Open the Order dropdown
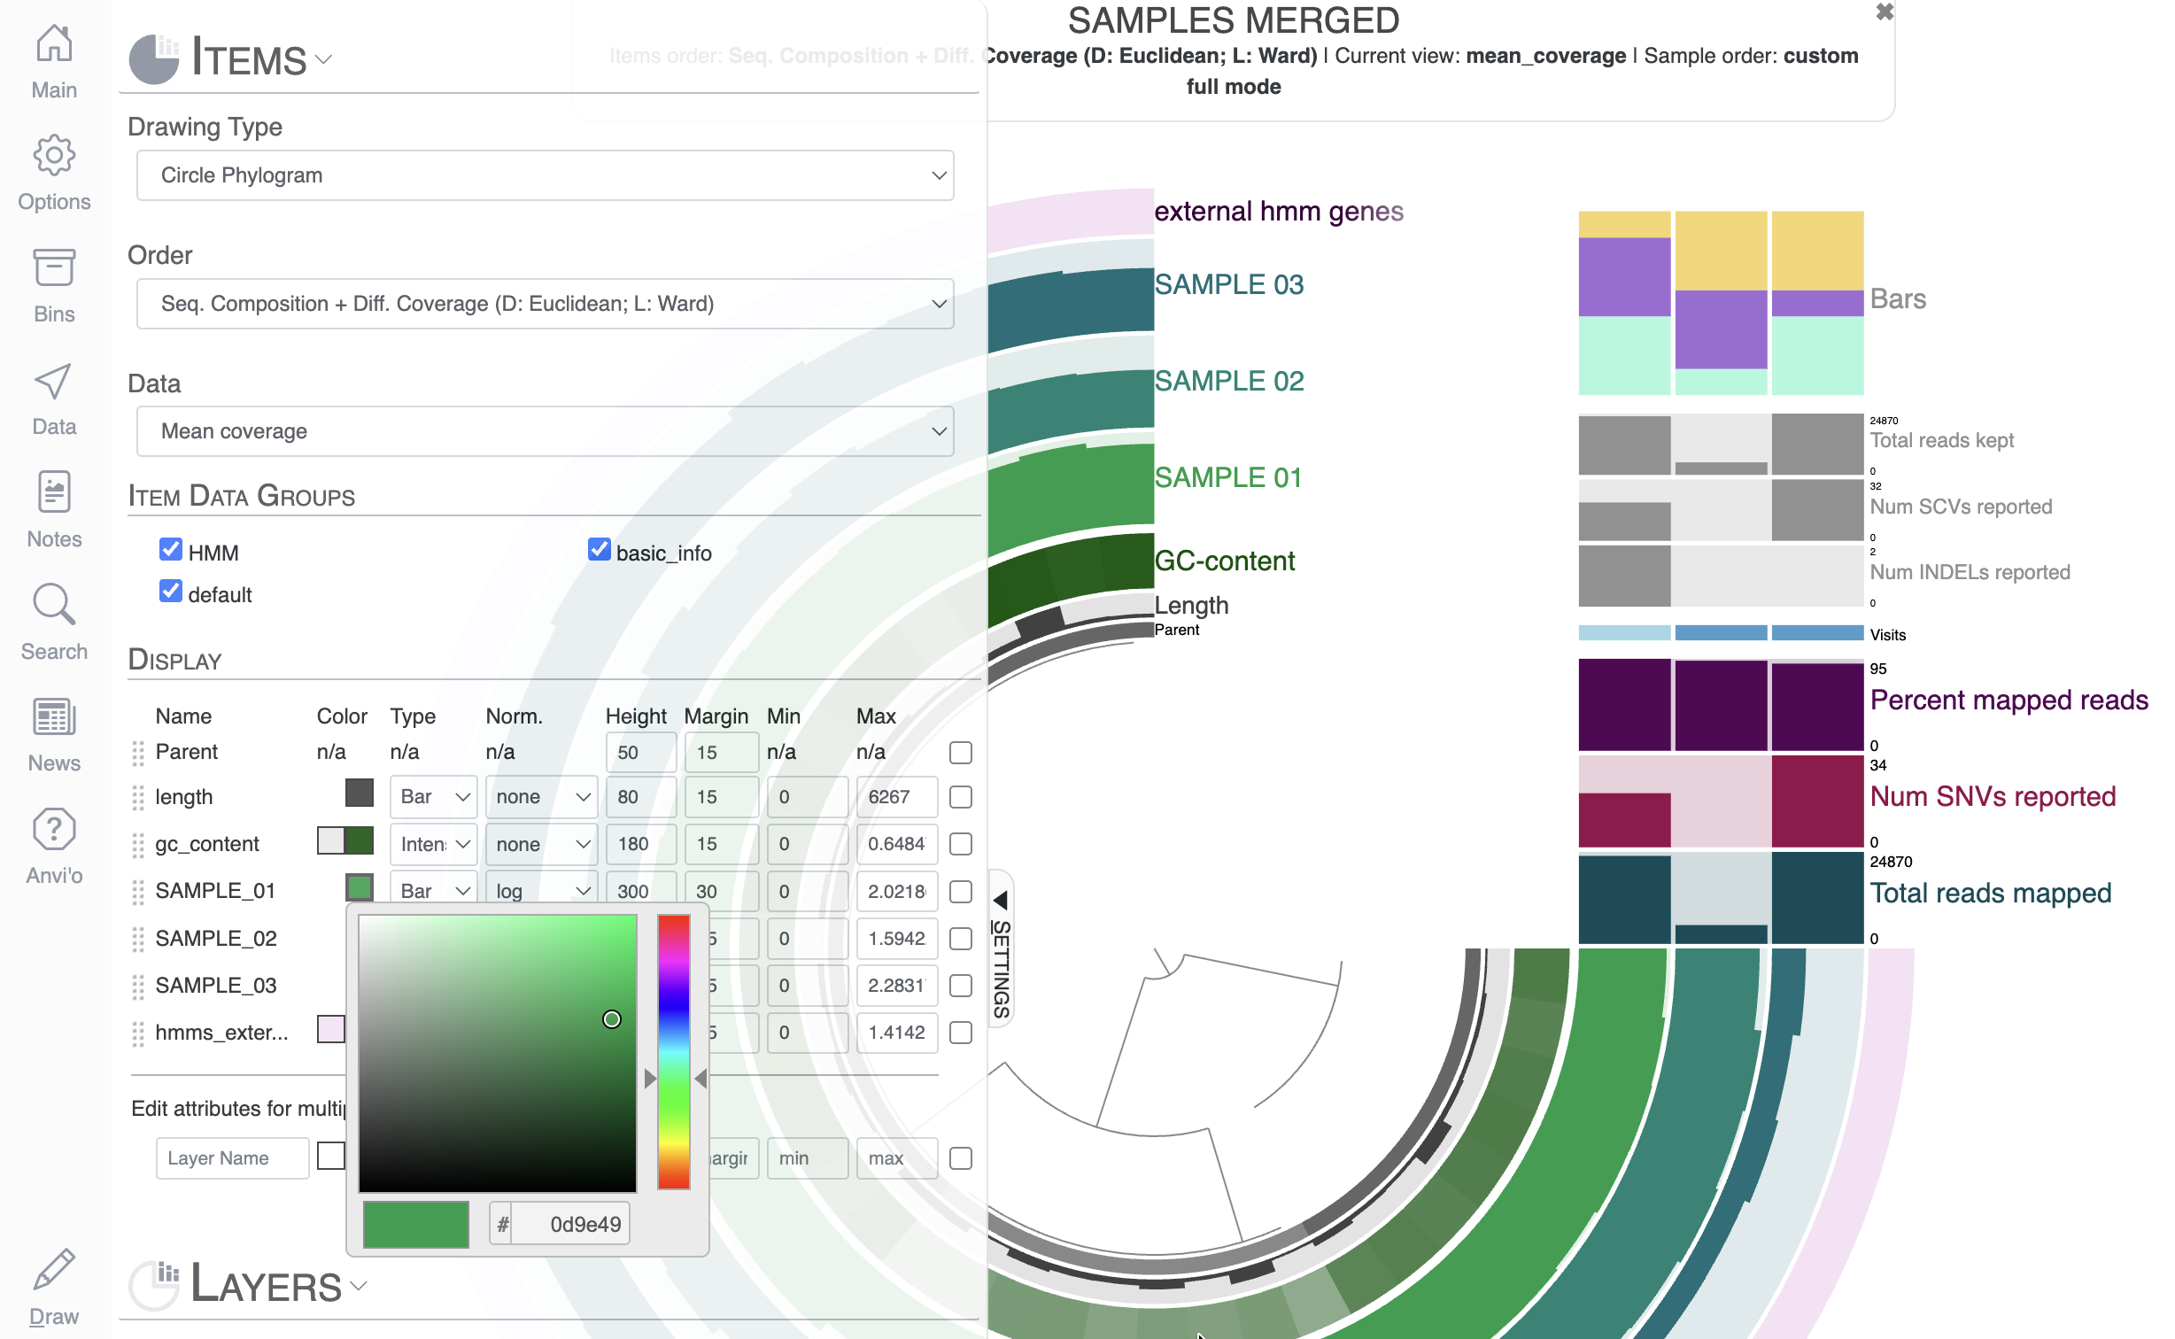The height and width of the screenshot is (1339, 2175). [545, 304]
